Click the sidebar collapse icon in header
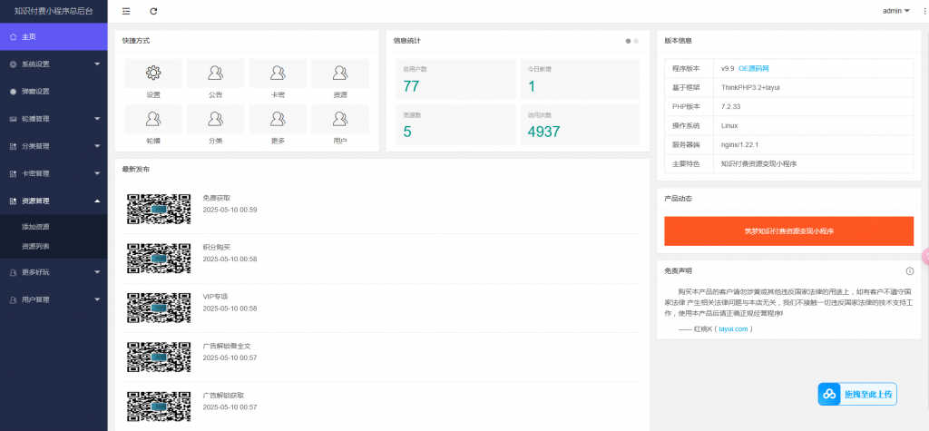Screen dimensions: 929x431 click(126, 11)
